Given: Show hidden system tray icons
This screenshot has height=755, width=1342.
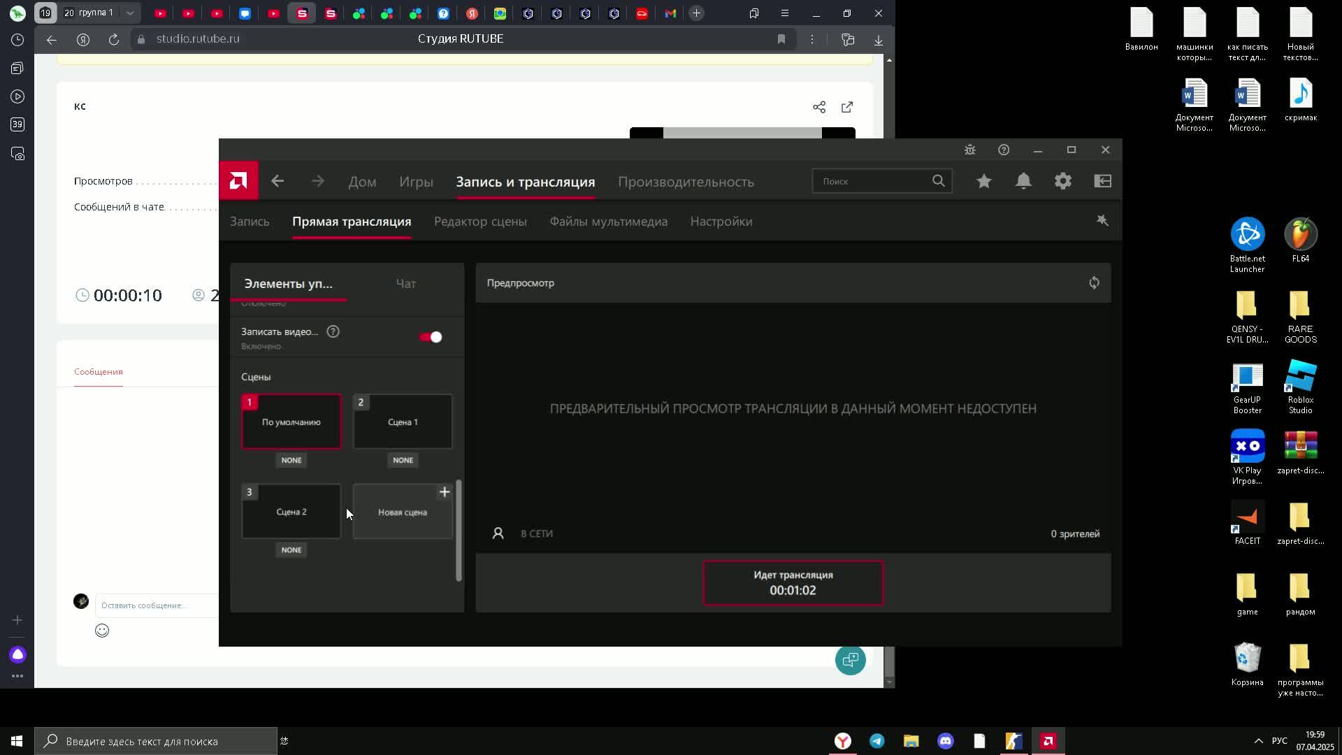Looking at the screenshot, I should tap(1258, 741).
